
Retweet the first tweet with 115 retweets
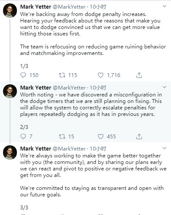62,75
